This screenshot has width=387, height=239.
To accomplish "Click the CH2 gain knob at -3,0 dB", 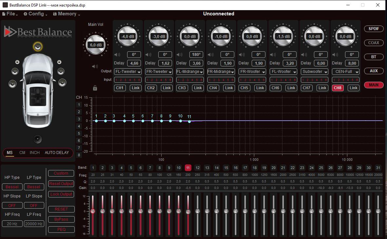I will (159, 36).
